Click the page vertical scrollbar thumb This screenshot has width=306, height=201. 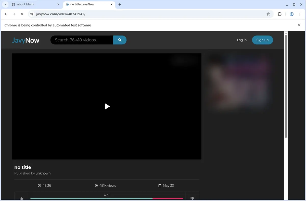(286, 86)
